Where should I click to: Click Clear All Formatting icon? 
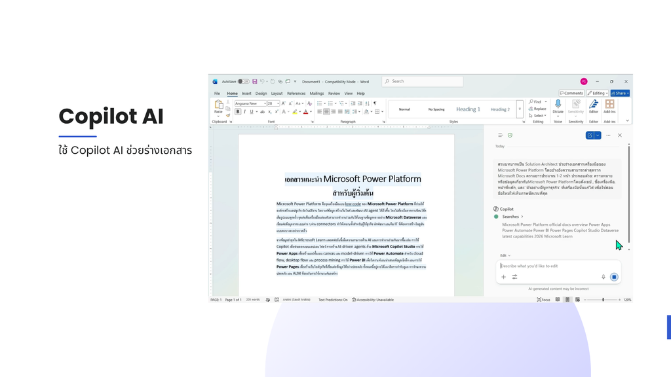(x=310, y=103)
